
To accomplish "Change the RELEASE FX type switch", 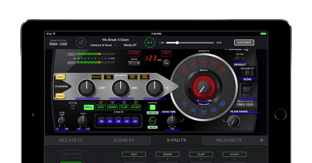I will tap(247, 73).
